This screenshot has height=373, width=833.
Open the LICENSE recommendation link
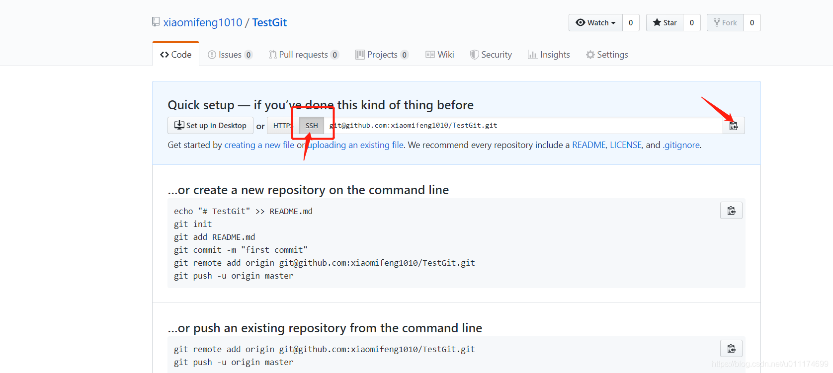[x=626, y=145]
